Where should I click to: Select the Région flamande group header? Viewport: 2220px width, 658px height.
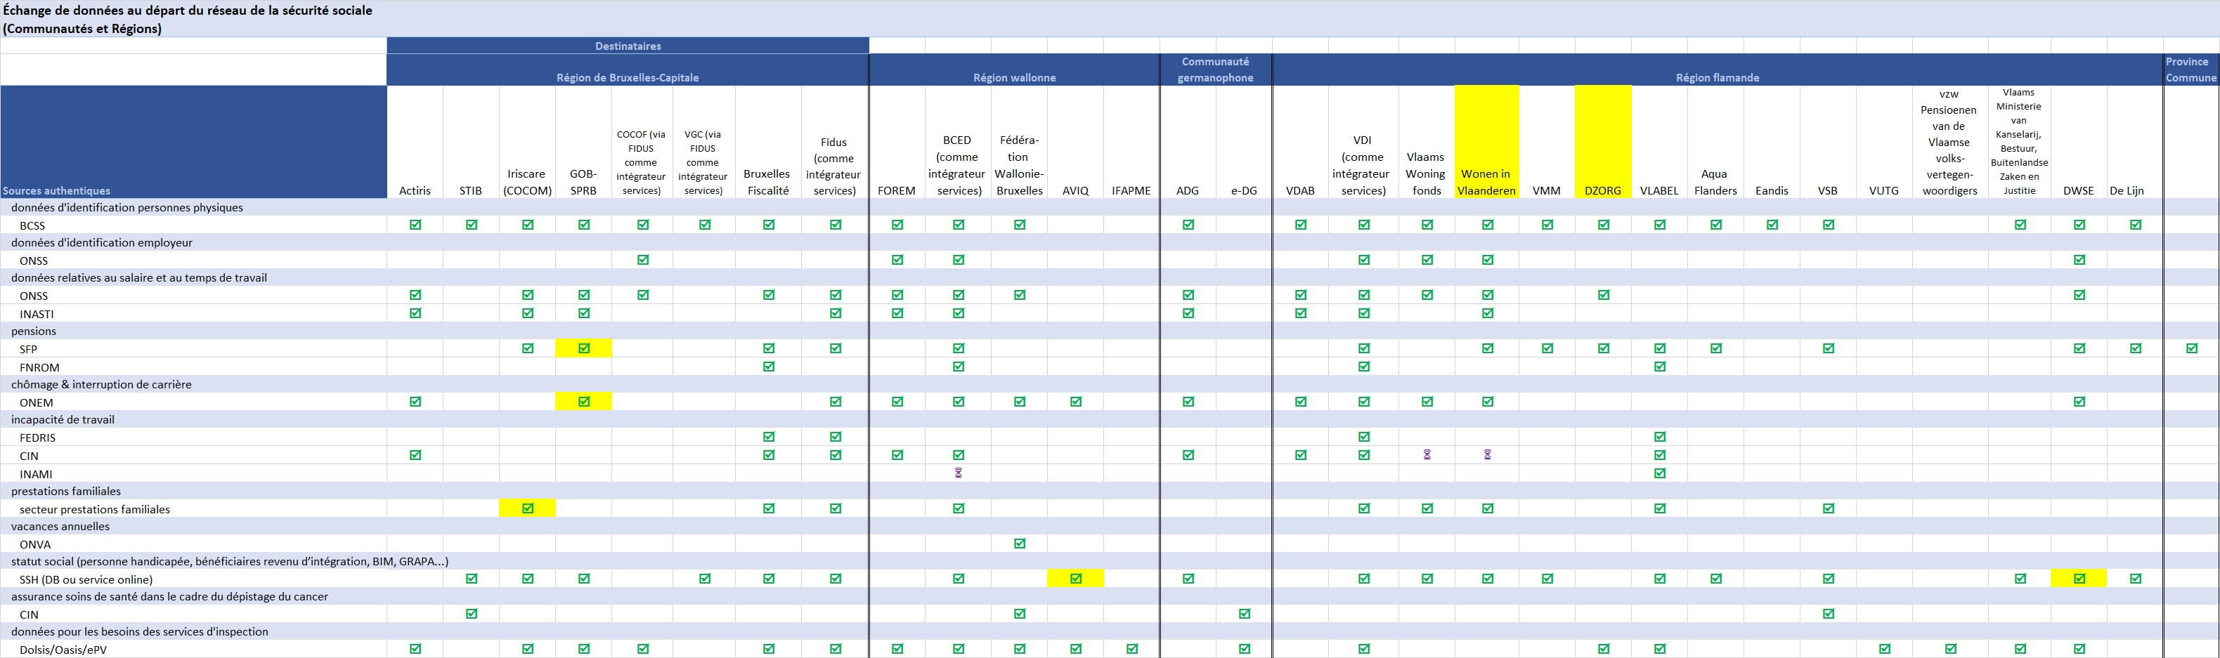click(x=1717, y=77)
